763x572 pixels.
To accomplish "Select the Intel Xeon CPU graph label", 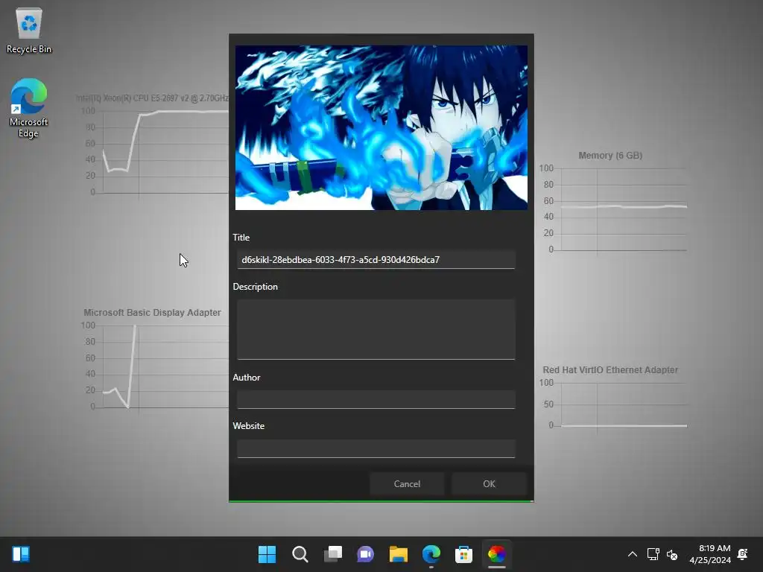I will coord(152,98).
